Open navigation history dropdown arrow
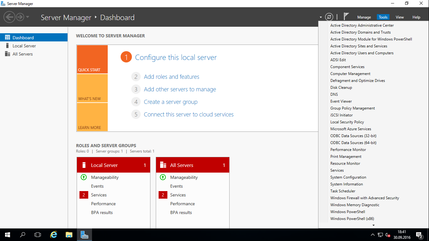This screenshot has width=429, height=241. click(28, 17)
